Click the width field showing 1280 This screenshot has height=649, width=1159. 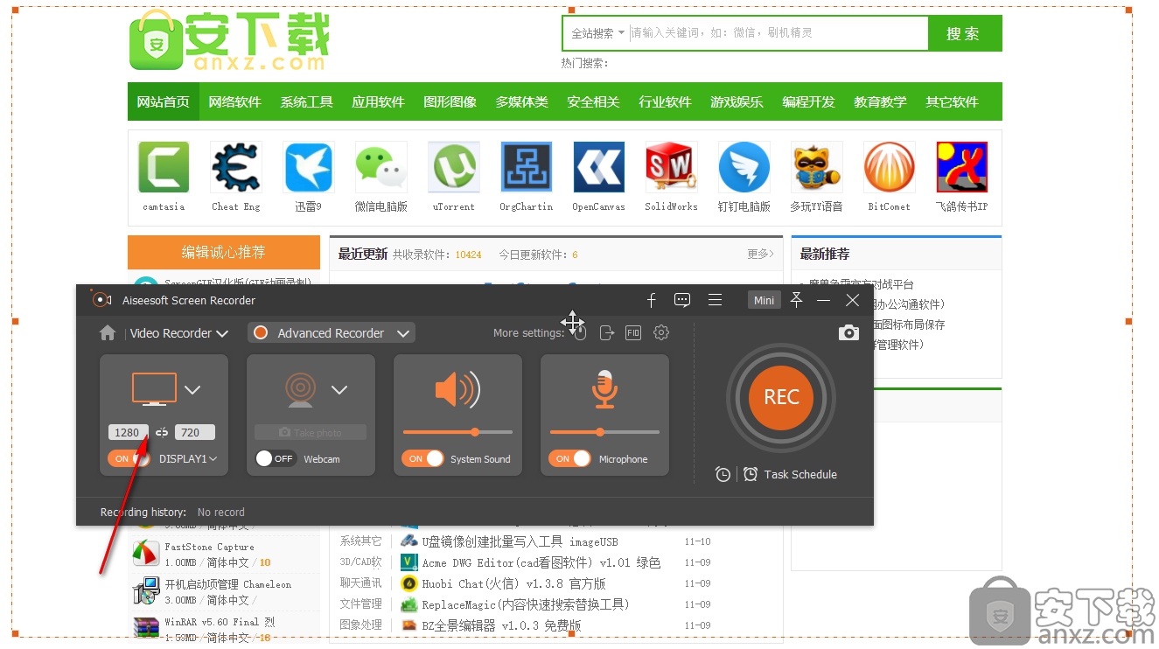129,432
